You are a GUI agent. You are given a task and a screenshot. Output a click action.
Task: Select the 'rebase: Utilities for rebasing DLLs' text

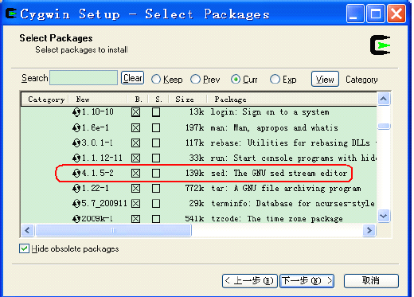click(x=291, y=143)
